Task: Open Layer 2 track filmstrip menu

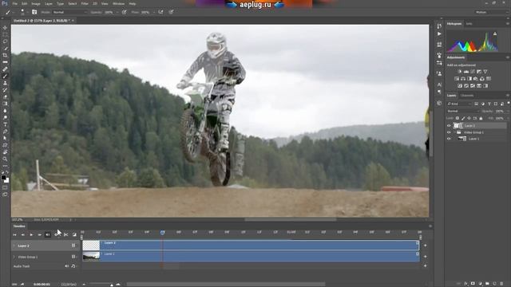Action: 73,246
